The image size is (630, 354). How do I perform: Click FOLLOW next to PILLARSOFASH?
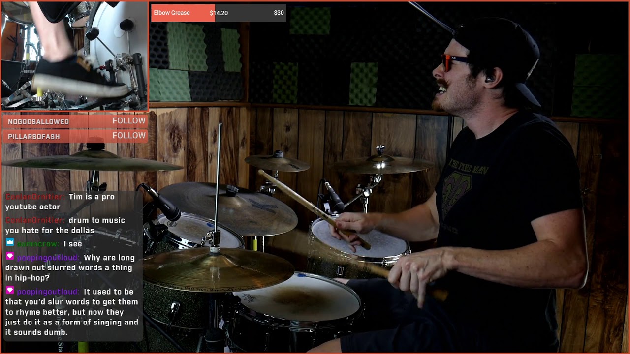129,136
